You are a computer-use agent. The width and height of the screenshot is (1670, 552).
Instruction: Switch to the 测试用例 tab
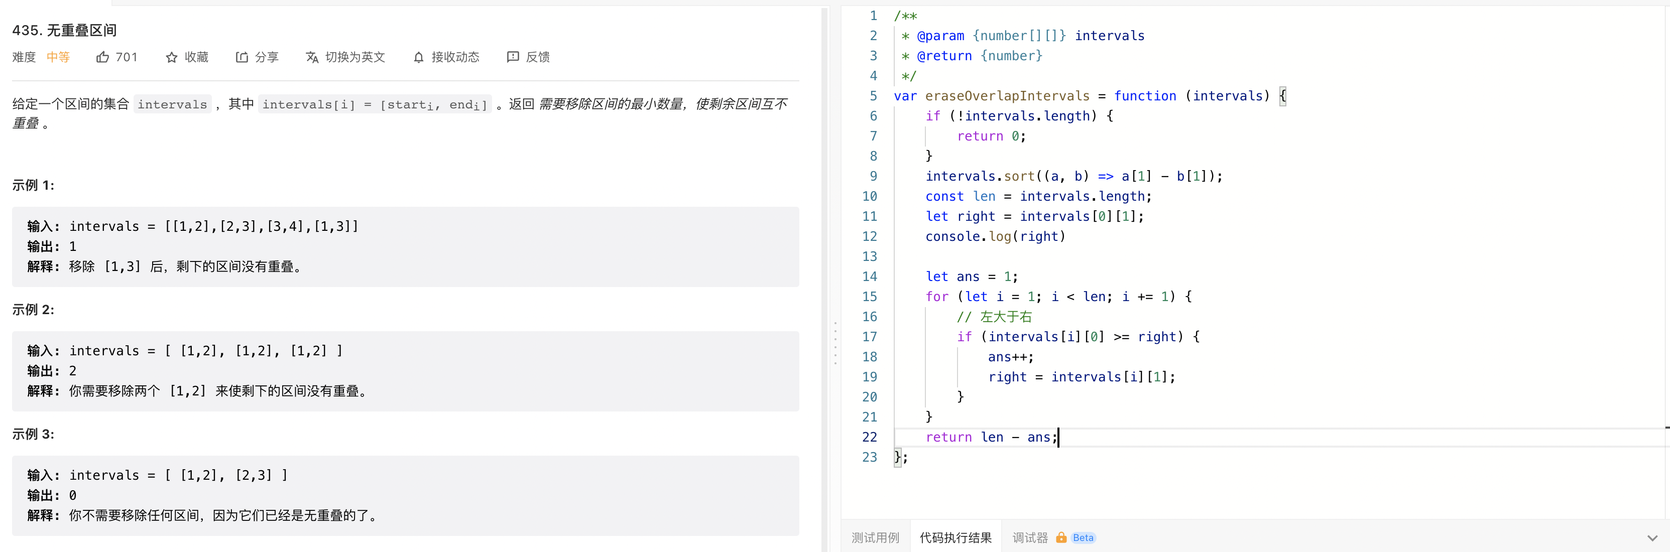(x=875, y=538)
